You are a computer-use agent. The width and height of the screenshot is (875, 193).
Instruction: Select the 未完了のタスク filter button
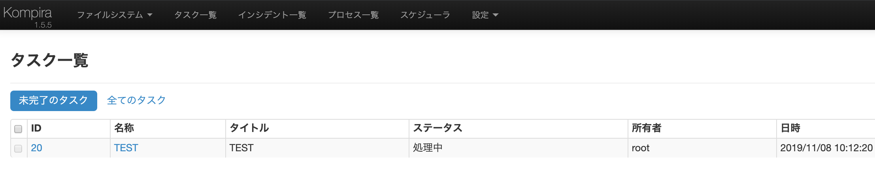[x=54, y=100]
